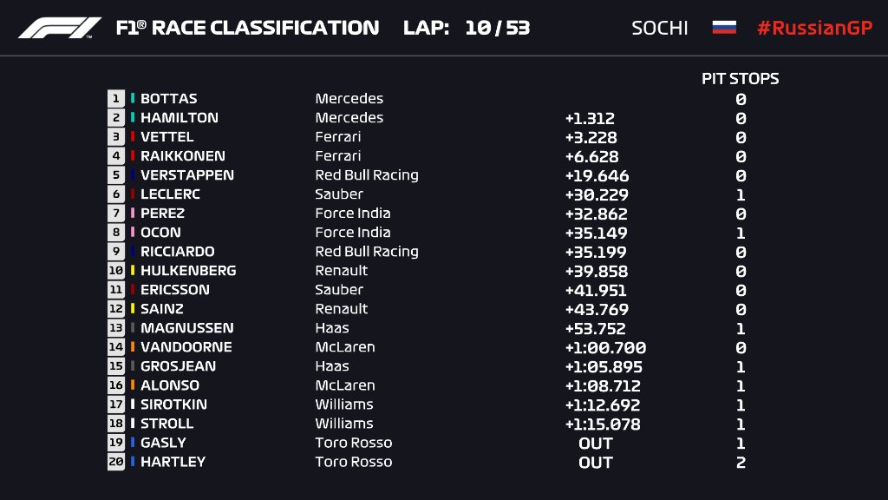Image resolution: width=888 pixels, height=500 pixels.
Task: Click the orange team stripe beside ALONSO
Action: click(x=133, y=385)
